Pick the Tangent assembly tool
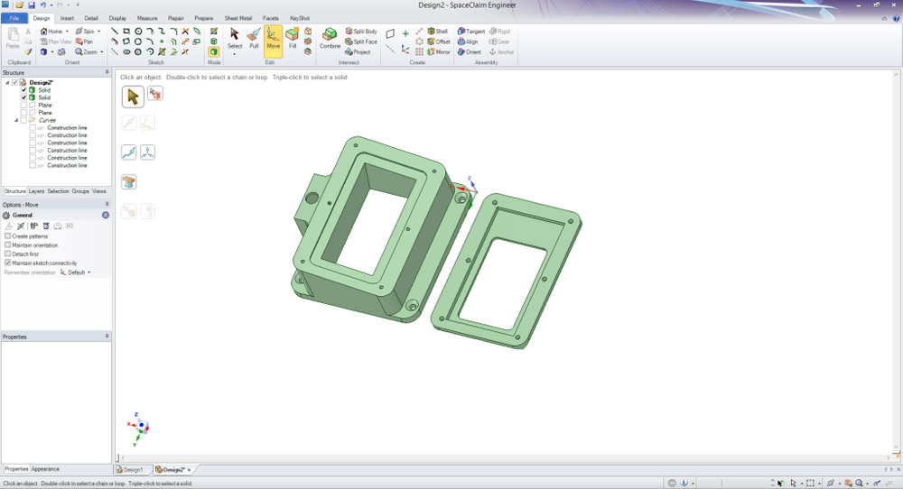Image resolution: width=903 pixels, height=489 pixels. [471, 32]
